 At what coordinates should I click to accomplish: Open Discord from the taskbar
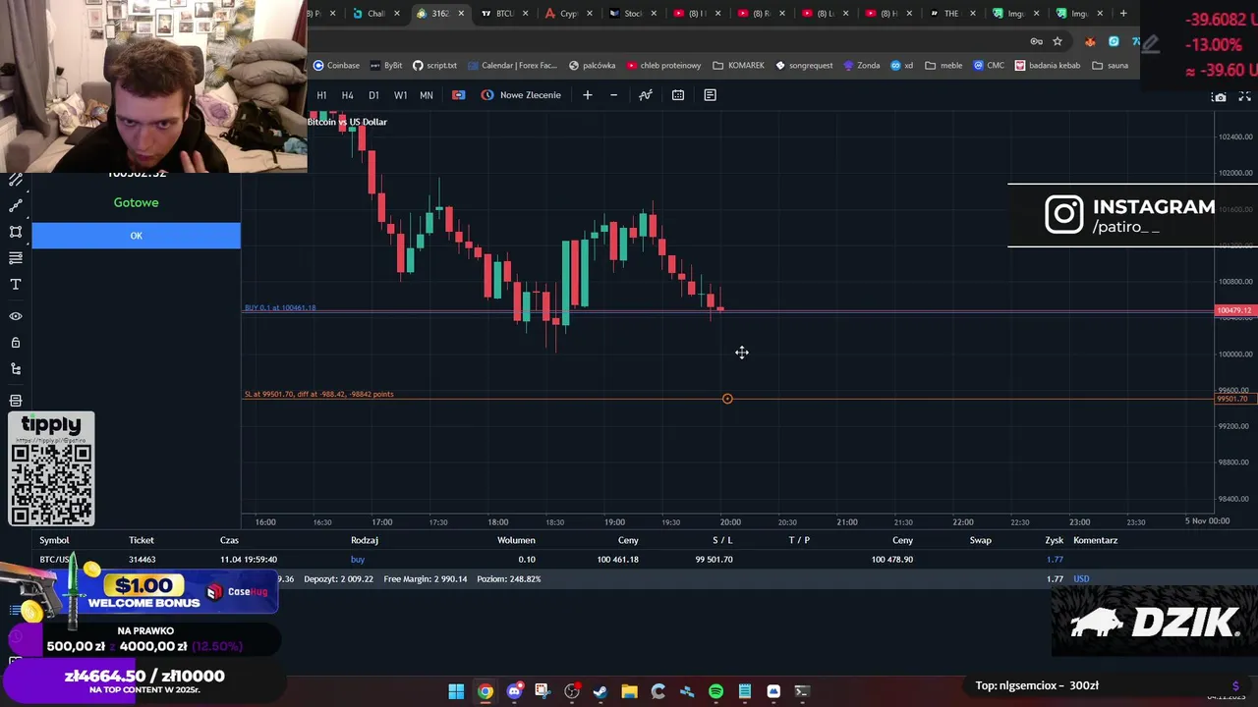point(514,691)
